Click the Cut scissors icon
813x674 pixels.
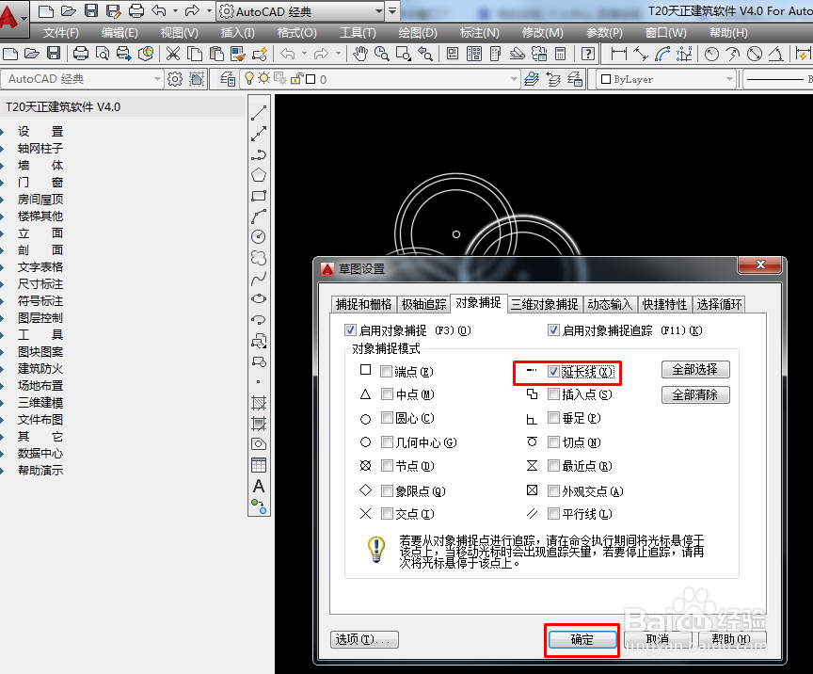click(172, 53)
